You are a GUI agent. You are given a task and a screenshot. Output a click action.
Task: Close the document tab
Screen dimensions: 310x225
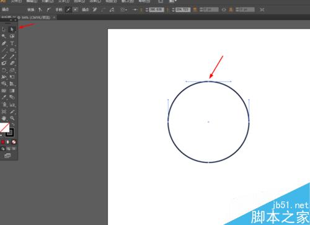[x=54, y=17]
